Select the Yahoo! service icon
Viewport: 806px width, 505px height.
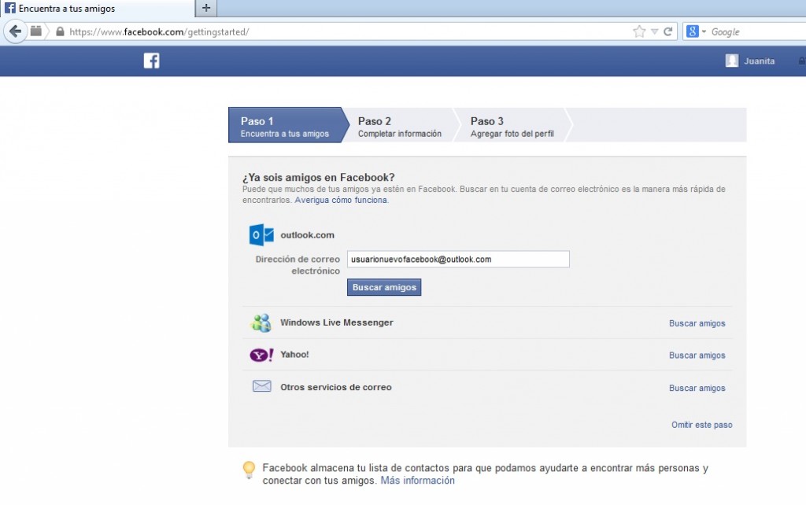point(261,355)
